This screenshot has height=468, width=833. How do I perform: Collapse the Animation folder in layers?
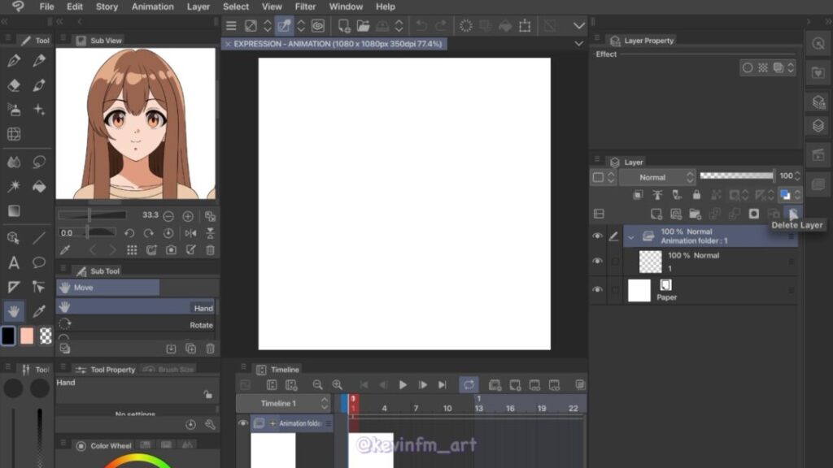coord(630,236)
